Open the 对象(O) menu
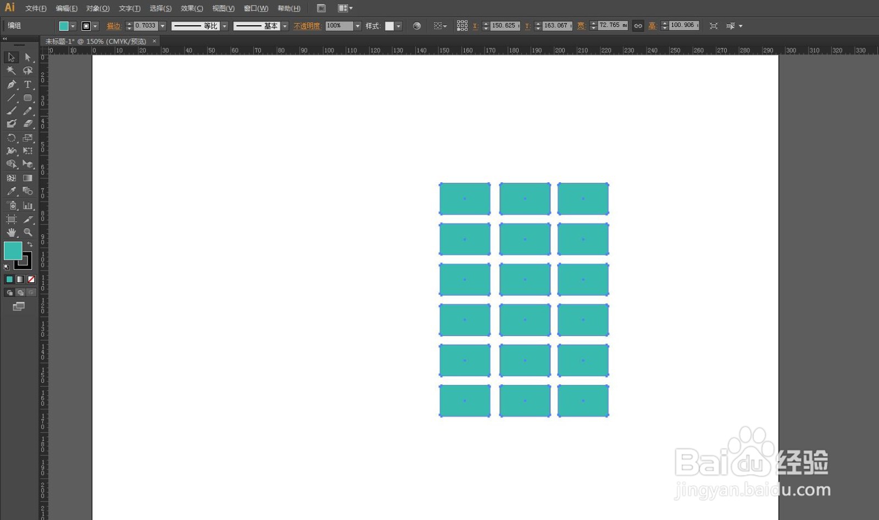The width and height of the screenshot is (879, 520). pyautogui.click(x=98, y=8)
